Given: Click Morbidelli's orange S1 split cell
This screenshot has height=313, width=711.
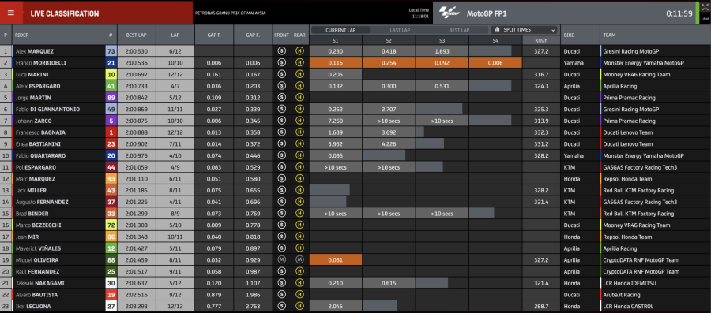Looking at the screenshot, I should click(x=336, y=63).
